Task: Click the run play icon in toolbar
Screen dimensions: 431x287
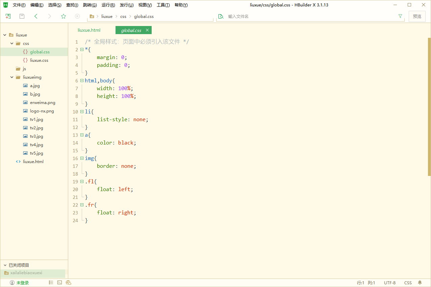Action: point(77,16)
